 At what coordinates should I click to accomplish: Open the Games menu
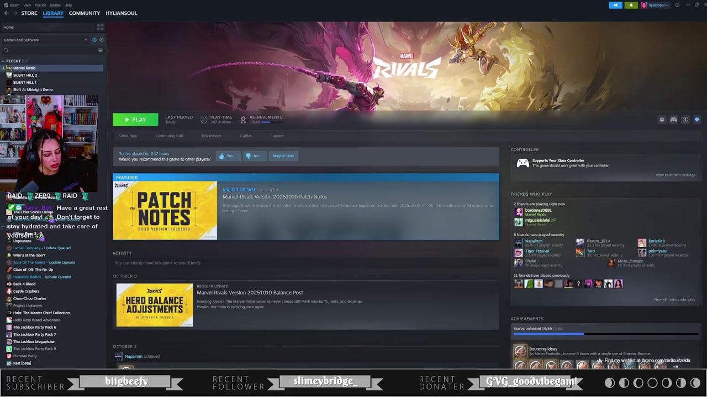coord(55,5)
